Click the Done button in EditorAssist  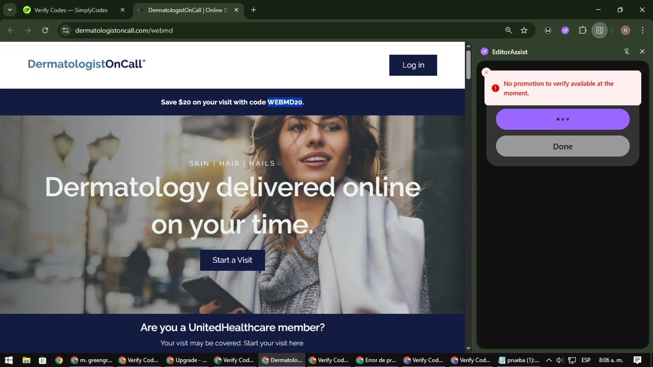click(562, 146)
